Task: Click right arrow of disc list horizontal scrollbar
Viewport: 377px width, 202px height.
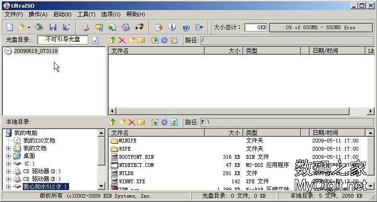Action: tap(371, 111)
